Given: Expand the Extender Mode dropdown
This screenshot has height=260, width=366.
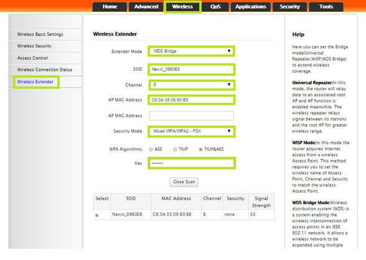Looking at the screenshot, I should [x=191, y=51].
